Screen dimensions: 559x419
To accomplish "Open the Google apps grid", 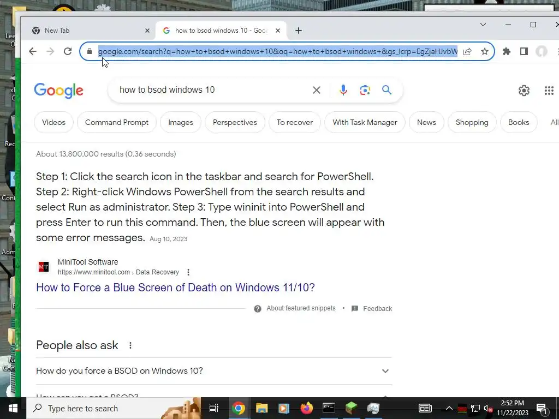I will [x=549, y=91].
